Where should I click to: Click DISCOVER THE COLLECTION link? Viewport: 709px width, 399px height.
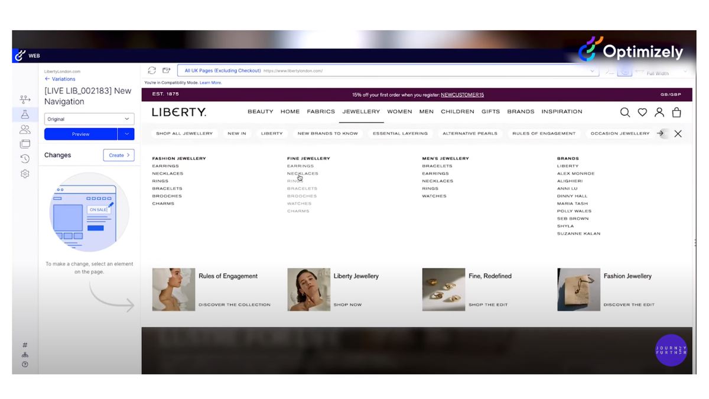pyautogui.click(x=235, y=305)
